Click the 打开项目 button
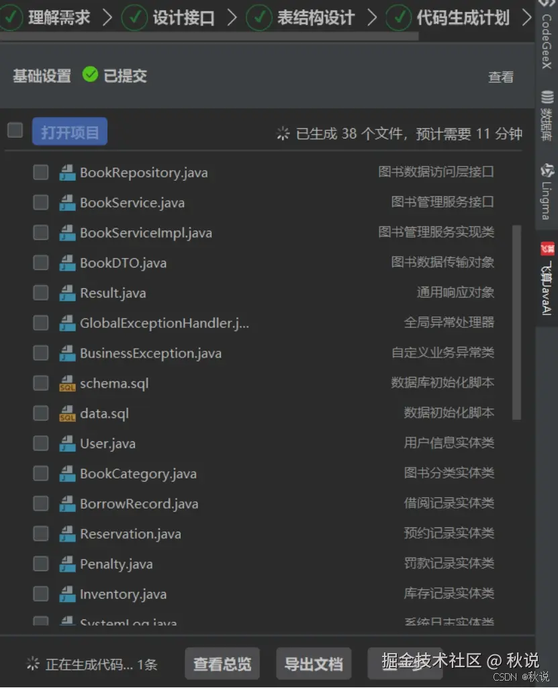Image resolution: width=558 pixels, height=688 pixels. [69, 130]
